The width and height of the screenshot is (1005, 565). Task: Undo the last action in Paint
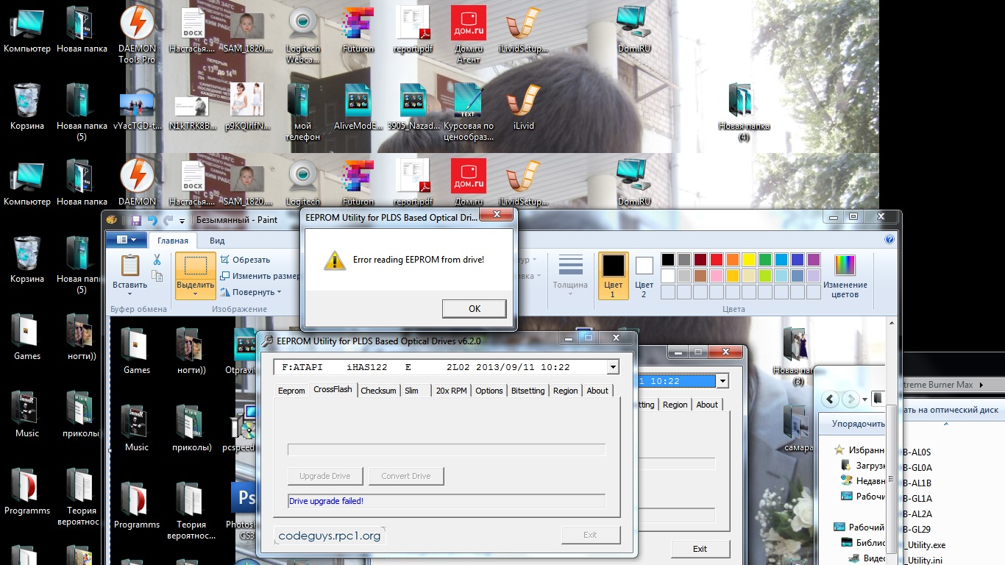[x=152, y=219]
